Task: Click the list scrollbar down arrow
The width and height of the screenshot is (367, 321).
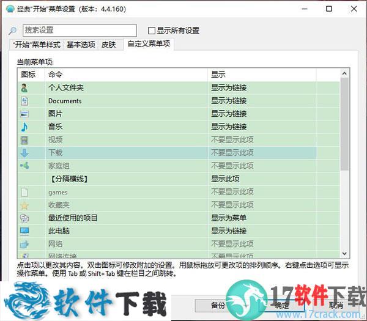Action: [344, 253]
